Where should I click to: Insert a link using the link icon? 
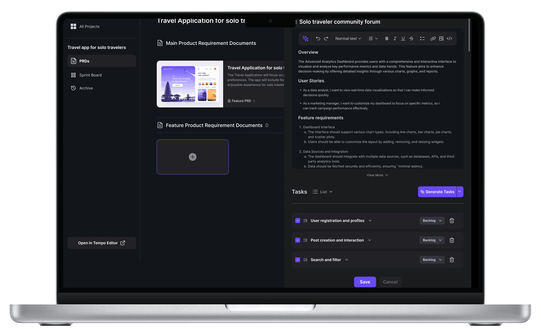point(433,38)
